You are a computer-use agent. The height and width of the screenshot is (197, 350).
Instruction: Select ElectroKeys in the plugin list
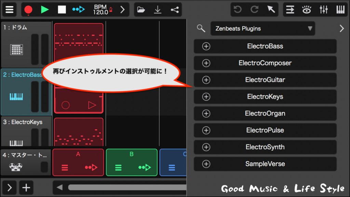(x=265, y=97)
